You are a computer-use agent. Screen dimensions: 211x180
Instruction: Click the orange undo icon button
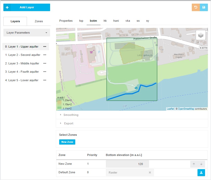click(x=196, y=8)
